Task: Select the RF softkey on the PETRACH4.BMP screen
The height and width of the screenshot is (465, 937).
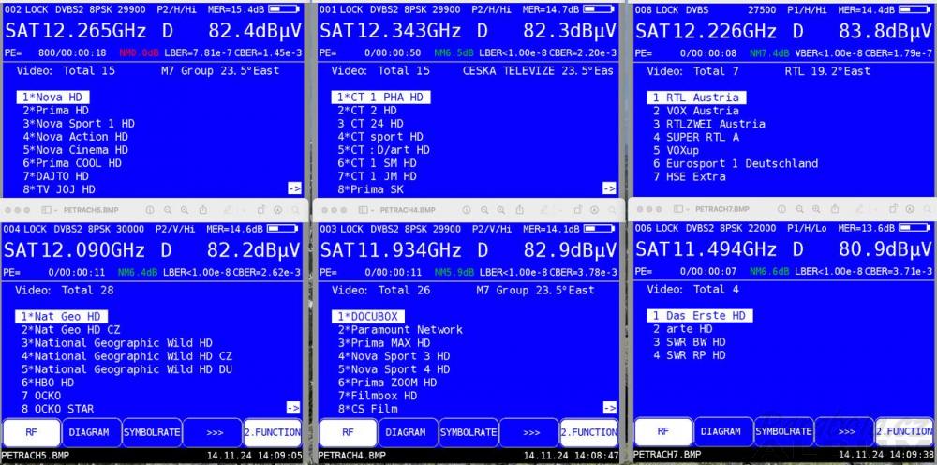Action: point(348,432)
